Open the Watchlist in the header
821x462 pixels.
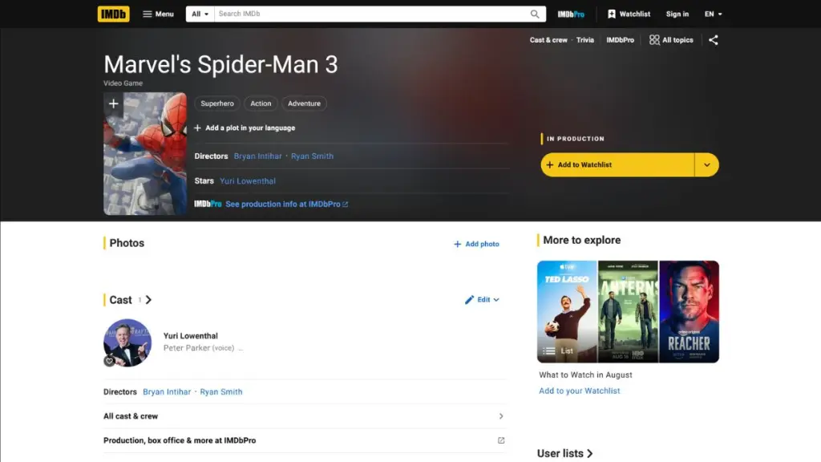click(629, 14)
